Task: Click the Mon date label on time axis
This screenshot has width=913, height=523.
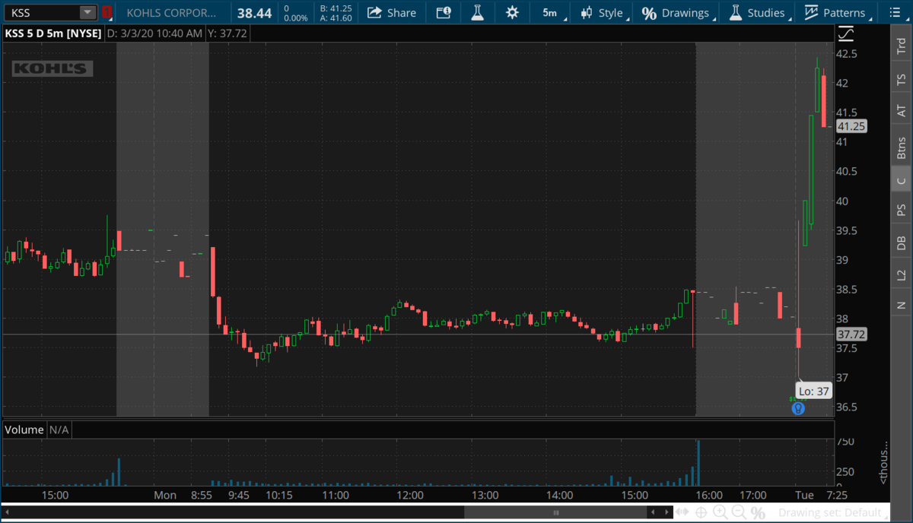Action: 165,495
